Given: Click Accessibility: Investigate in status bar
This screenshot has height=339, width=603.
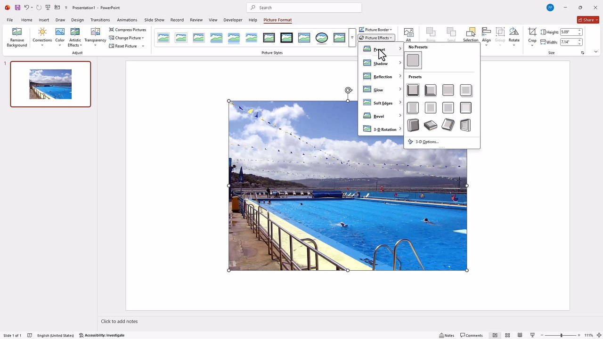Looking at the screenshot, I should click(x=102, y=335).
